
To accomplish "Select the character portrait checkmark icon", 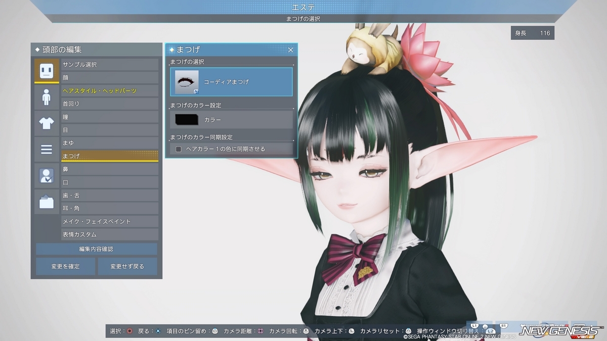I will [47, 175].
